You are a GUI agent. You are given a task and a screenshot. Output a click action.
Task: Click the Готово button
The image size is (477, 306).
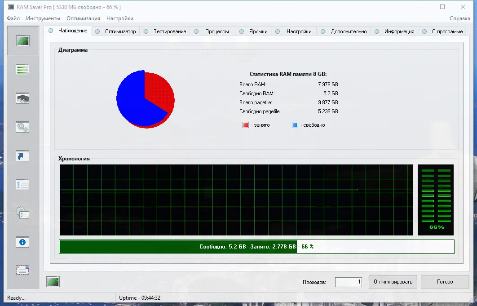coord(444,282)
